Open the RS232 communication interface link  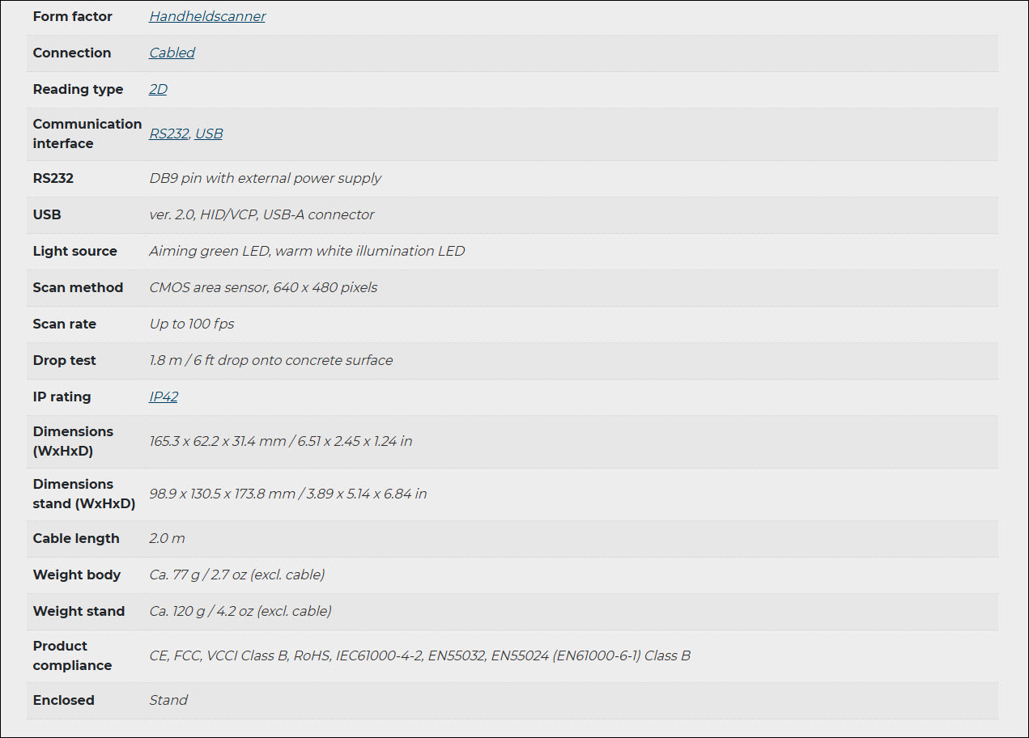(168, 134)
